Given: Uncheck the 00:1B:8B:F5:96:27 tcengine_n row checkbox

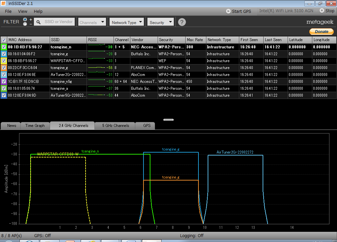Looking at the screenshot, I should coord(4,47).
